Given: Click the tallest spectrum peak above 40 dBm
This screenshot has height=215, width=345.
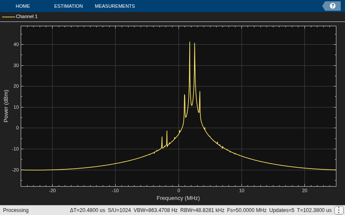Looking at the screenshot, I should (x=190, y=43).
